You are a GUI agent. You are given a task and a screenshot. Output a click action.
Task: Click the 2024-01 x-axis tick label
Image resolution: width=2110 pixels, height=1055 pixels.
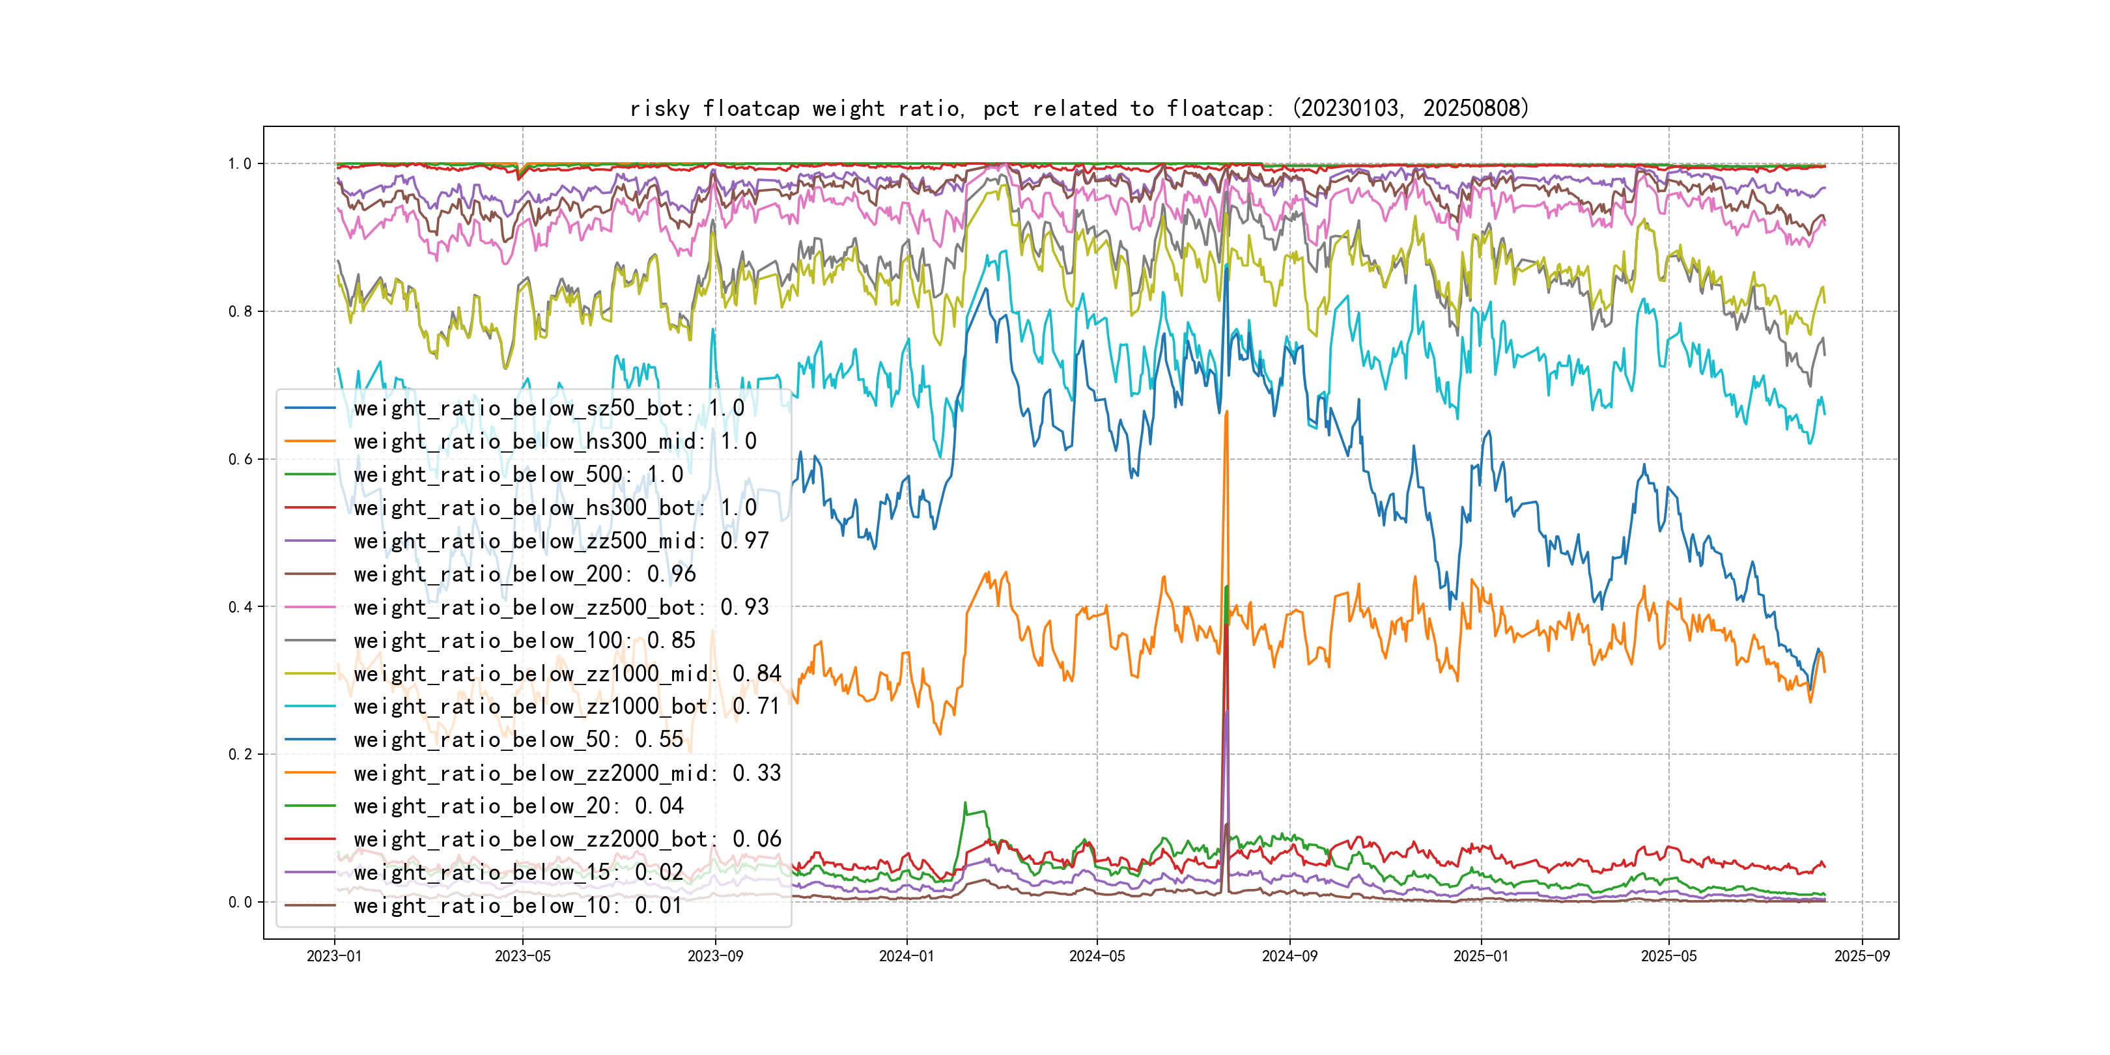tap(906, 957)
